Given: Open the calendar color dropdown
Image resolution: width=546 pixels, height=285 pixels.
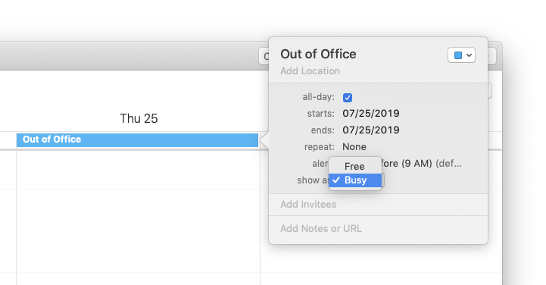Looking at the screenshot, I should tap(461, 55).
